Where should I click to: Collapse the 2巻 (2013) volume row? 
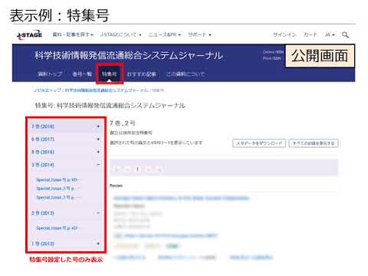tap(66, 213)
